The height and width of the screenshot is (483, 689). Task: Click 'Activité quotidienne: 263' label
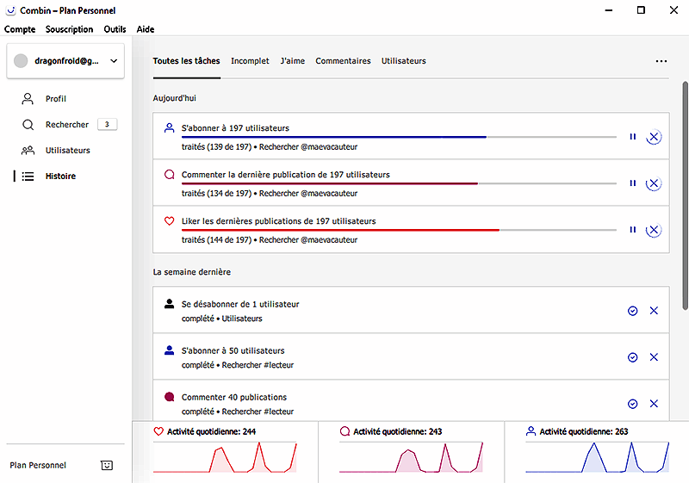(x=584, y=431)
